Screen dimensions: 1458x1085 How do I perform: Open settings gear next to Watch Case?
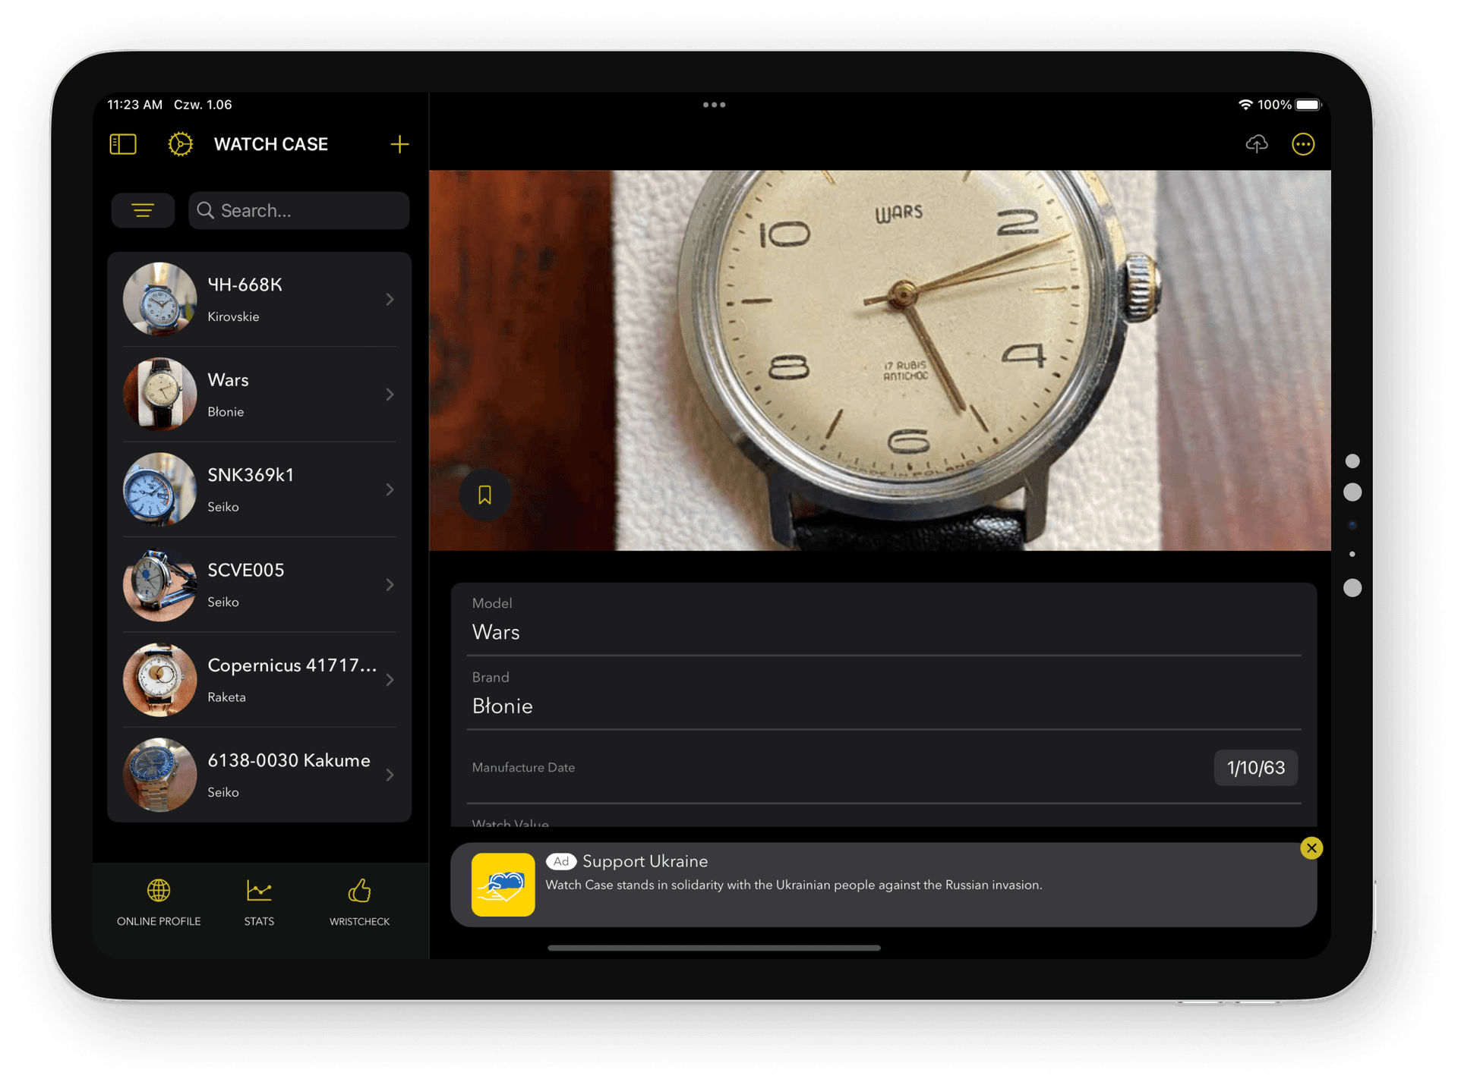point(180,144)
